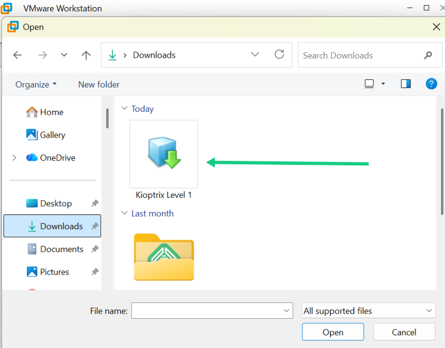Change the view layout icon

(369, 84)
